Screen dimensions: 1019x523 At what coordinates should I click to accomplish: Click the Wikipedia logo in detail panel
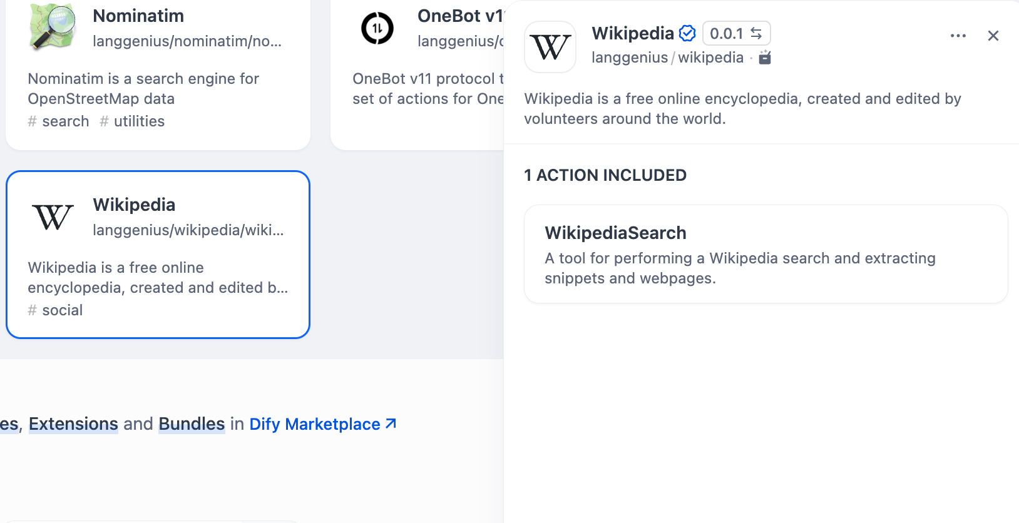pos(550,47)
